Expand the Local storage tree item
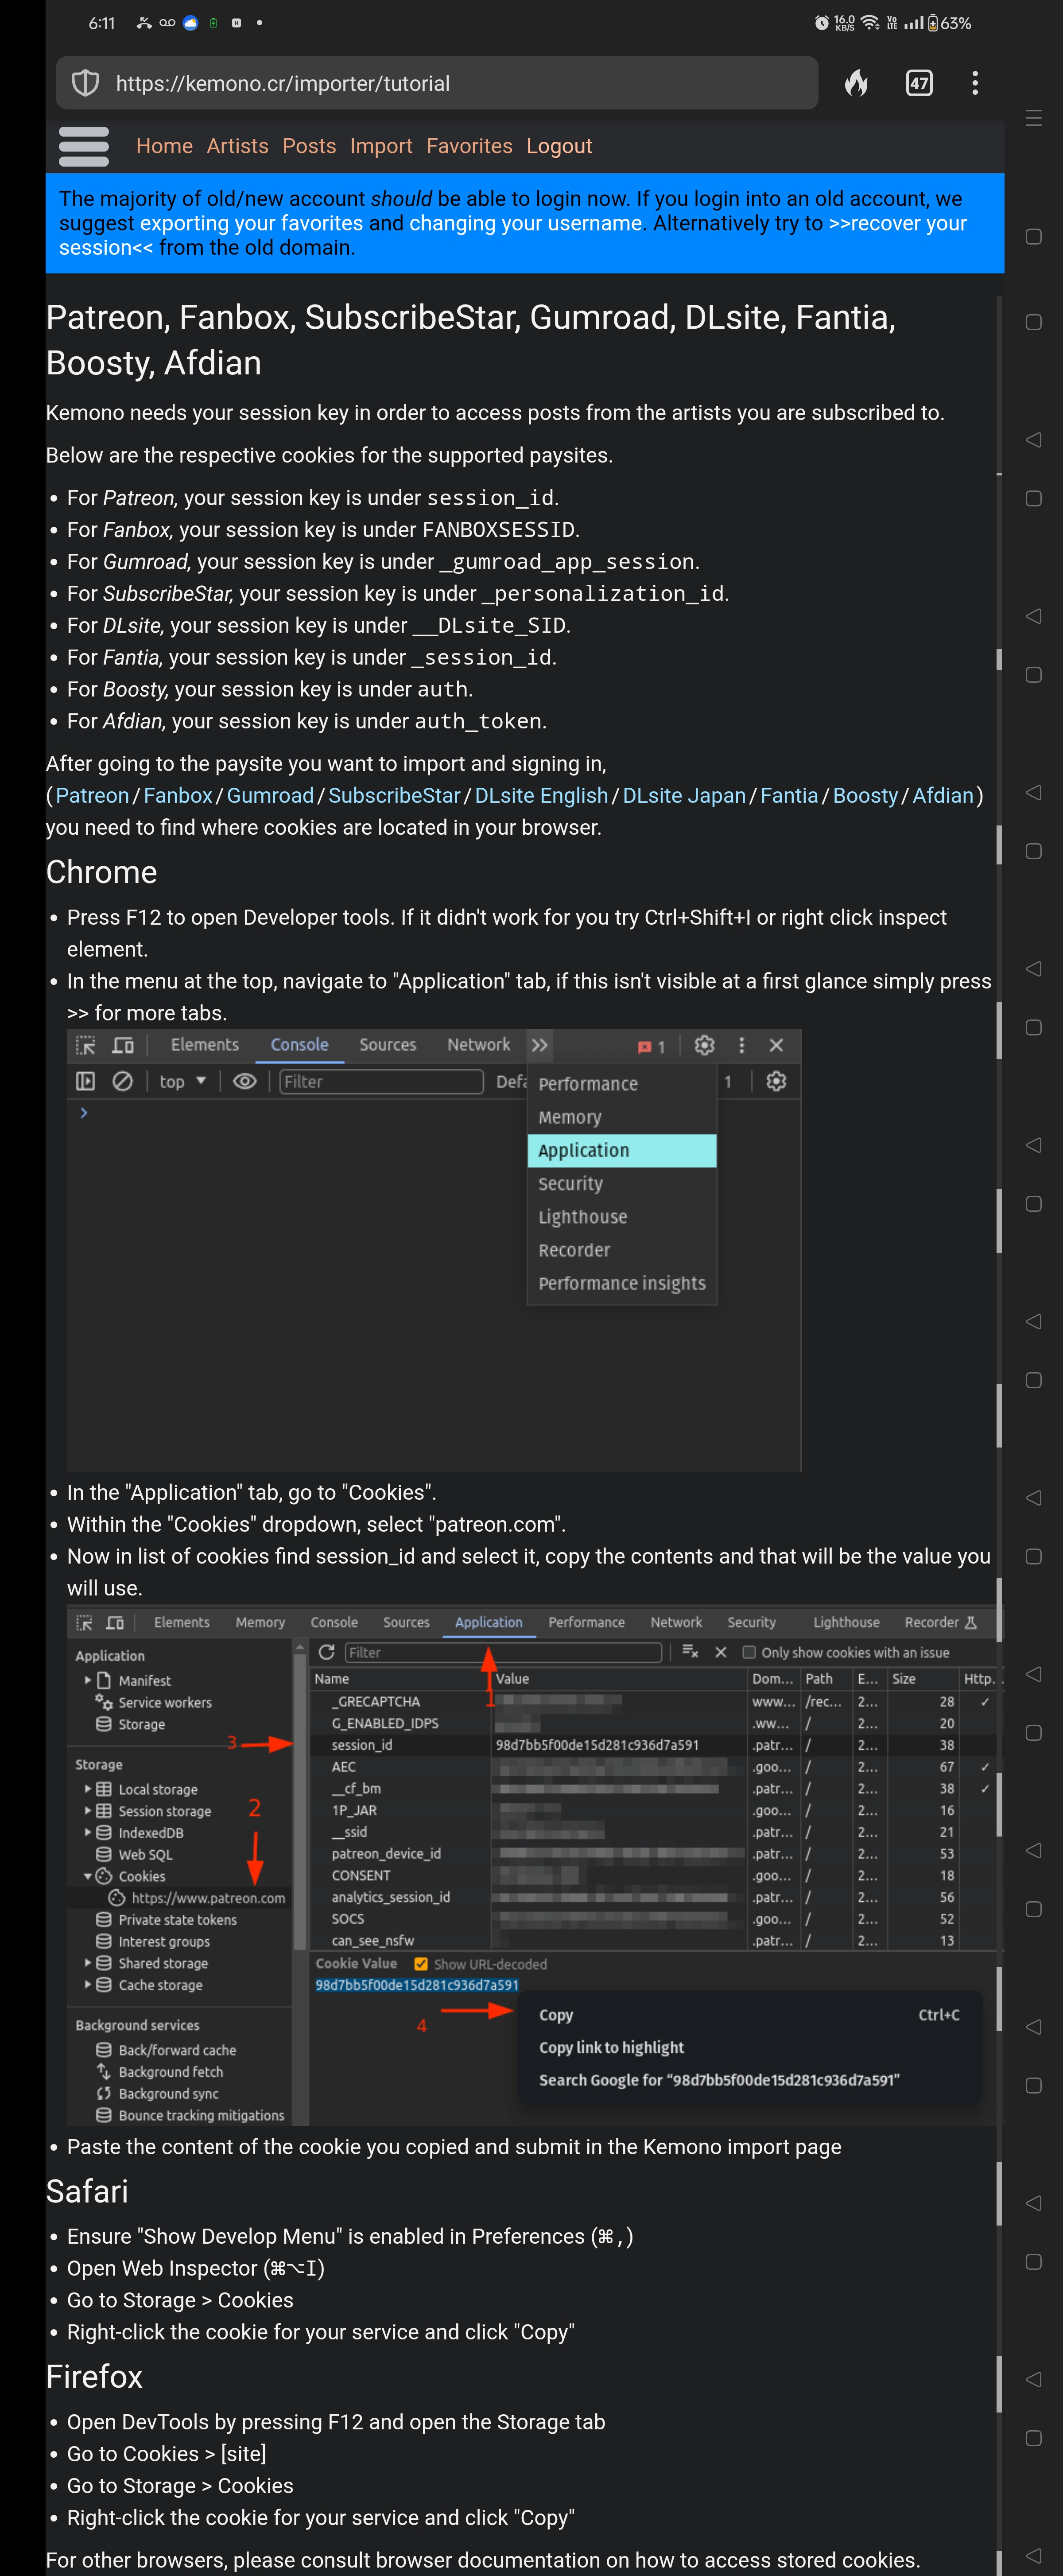 click(x=88, y=1789)
